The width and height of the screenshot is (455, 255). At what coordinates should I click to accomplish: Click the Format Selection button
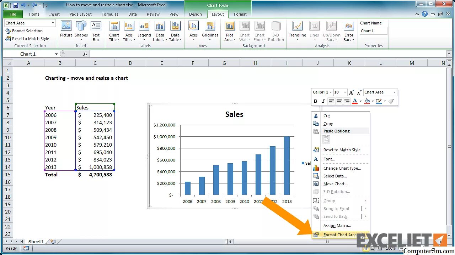(x=24, y=31)
